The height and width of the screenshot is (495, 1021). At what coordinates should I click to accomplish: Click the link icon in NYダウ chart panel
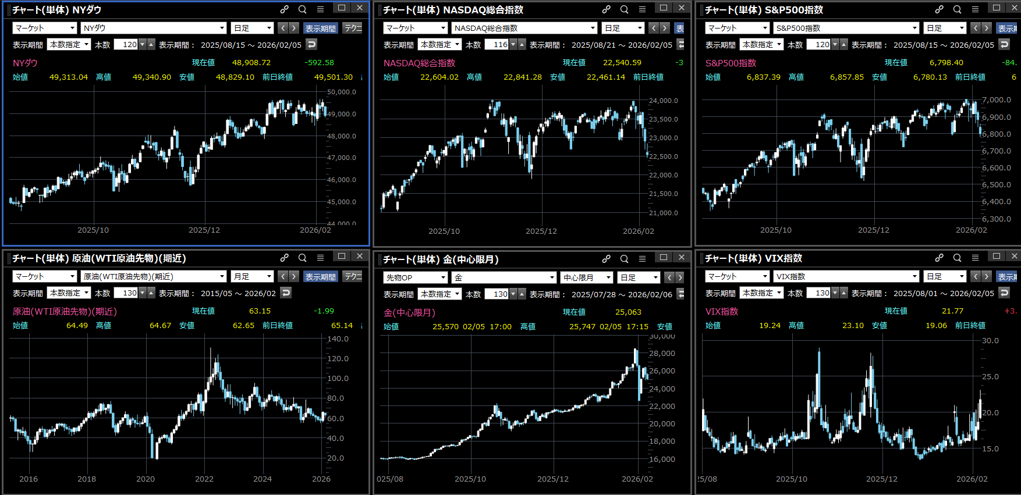coord(284,9)
